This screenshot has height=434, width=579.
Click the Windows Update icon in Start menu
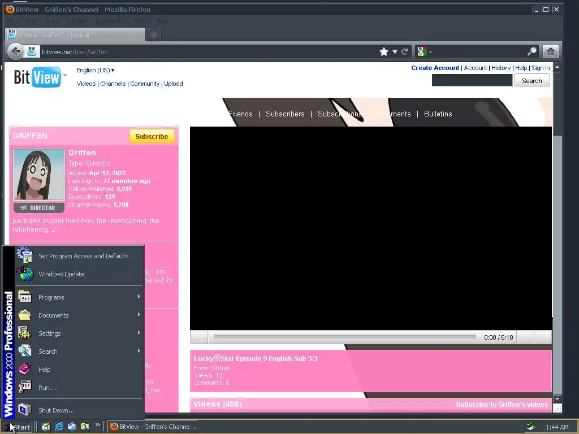click(25, 274)
